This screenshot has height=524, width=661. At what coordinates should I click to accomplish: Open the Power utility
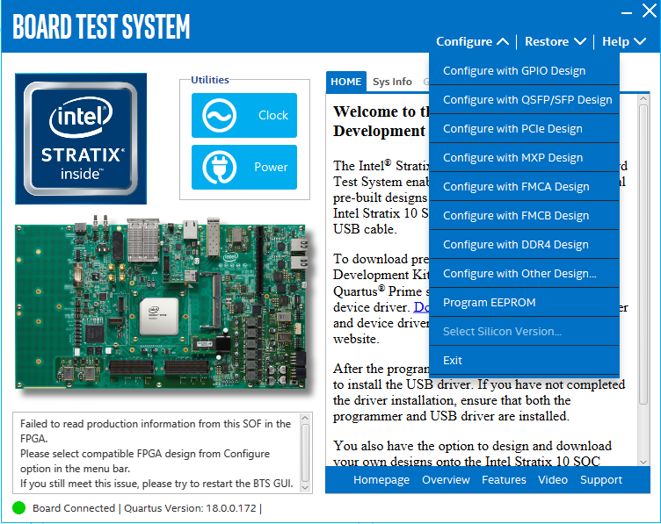(x=244, y=167)
